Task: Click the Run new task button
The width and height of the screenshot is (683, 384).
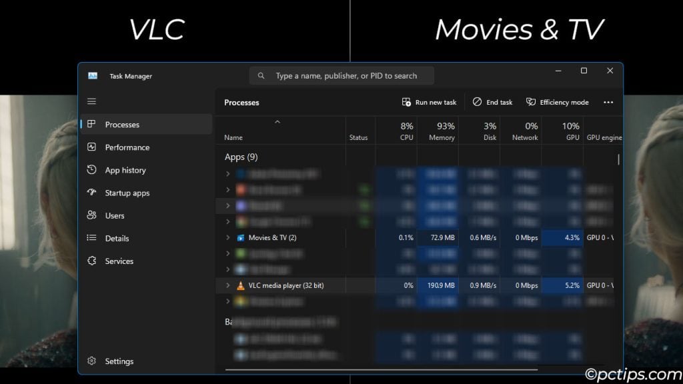Action: click(429, 102)
